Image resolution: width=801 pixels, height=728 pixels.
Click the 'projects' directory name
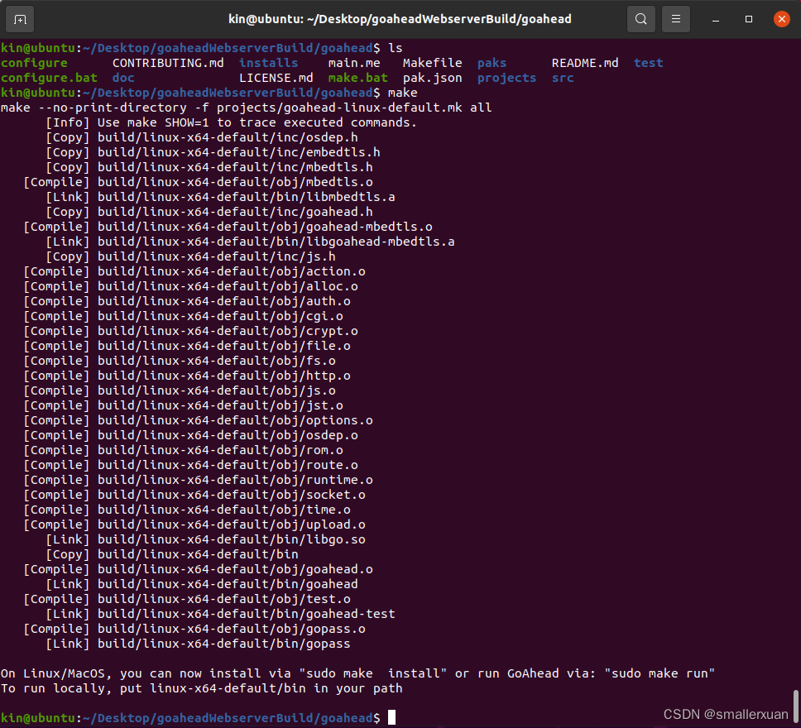pyautogui.click(x=506, y=78)
